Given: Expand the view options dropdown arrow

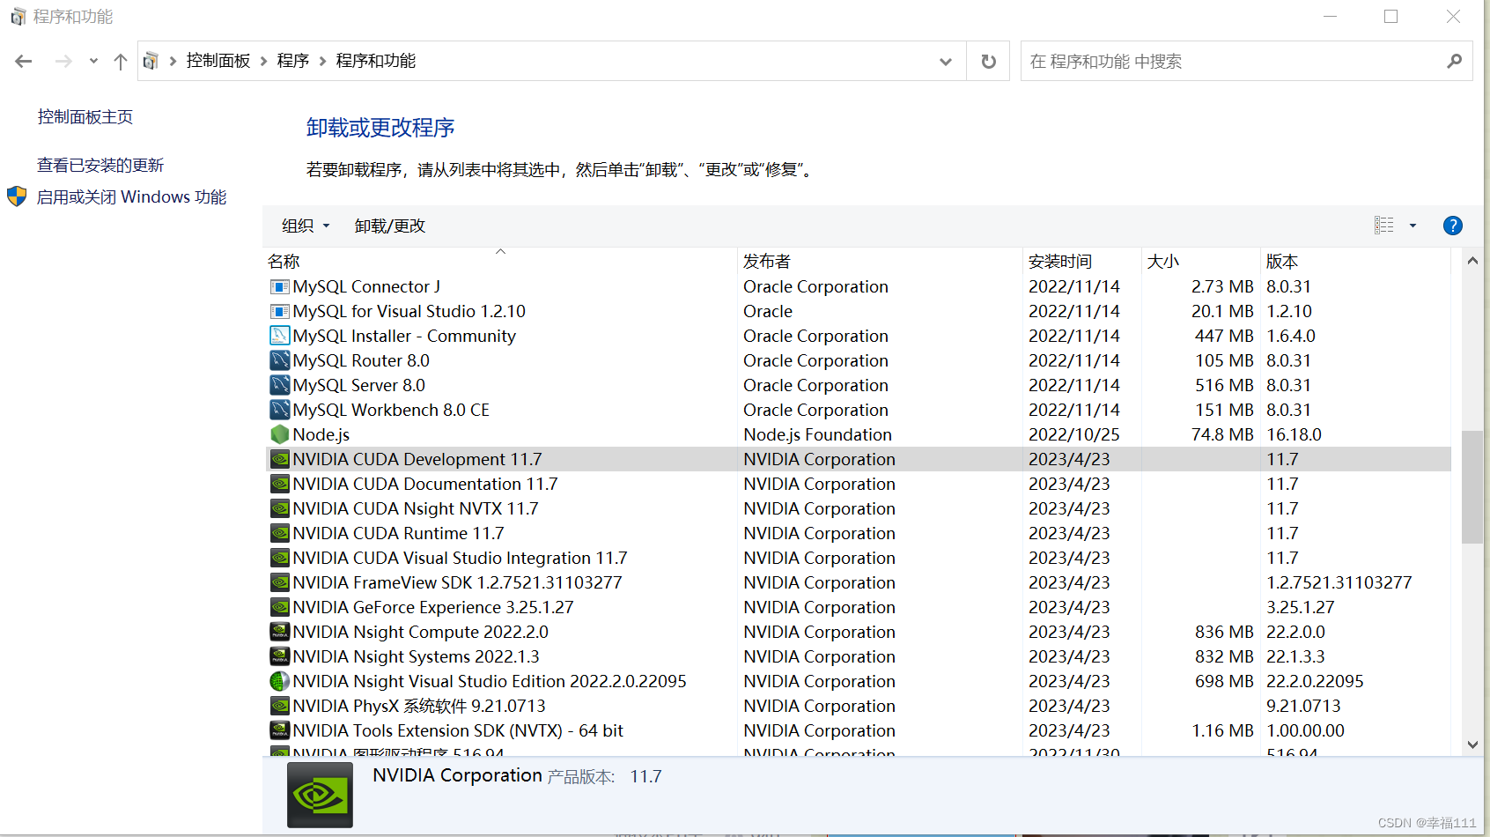Looking at the screenshot, I should [x=1413, y=226].
